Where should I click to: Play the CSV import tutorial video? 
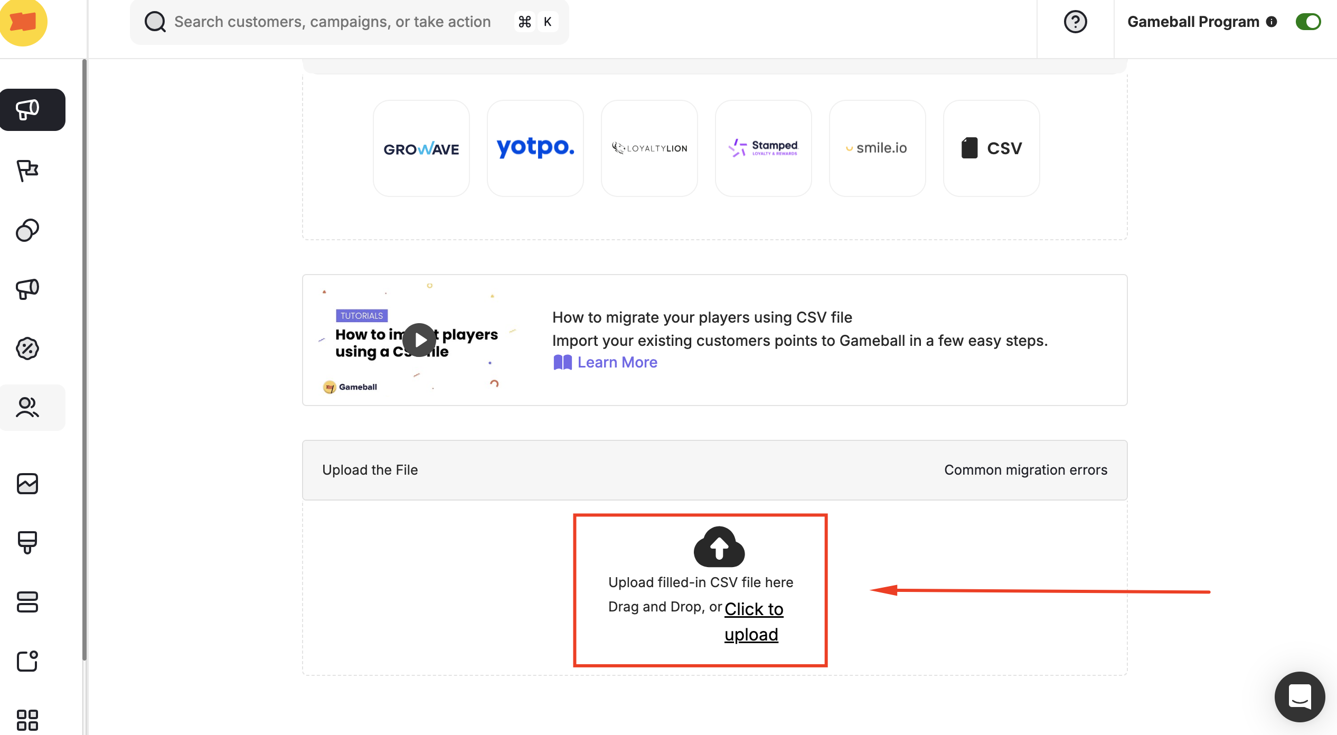click(419, 340)
